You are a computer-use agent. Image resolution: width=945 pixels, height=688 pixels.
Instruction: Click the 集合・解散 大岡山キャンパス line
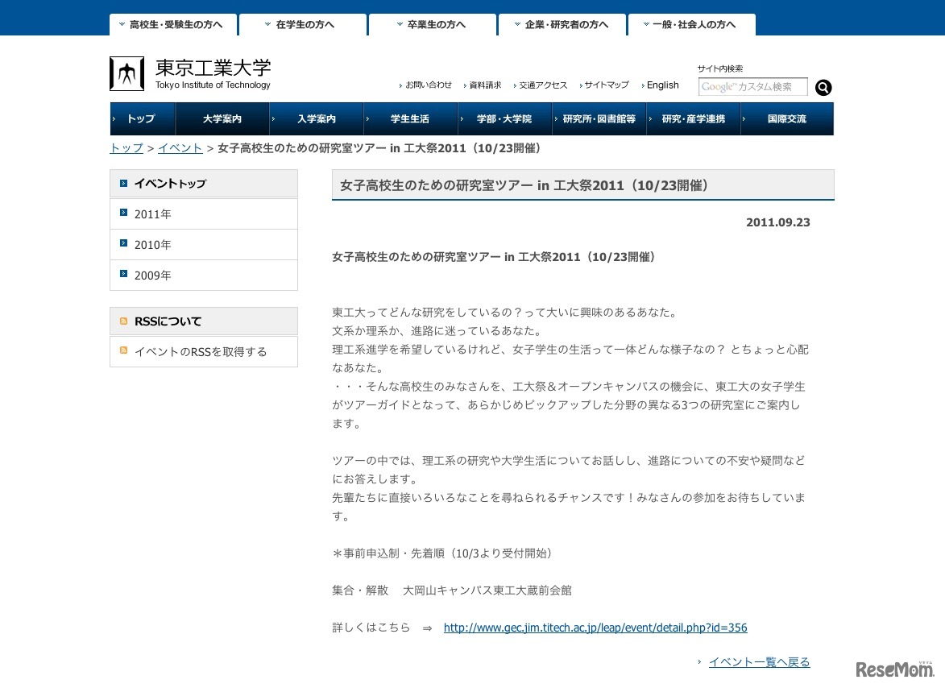[452, 591]
